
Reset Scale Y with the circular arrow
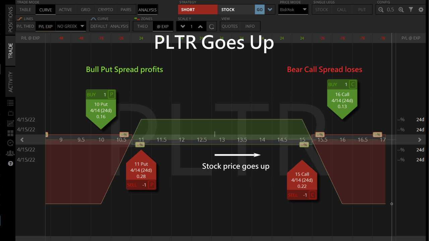(x=211, y=26)
